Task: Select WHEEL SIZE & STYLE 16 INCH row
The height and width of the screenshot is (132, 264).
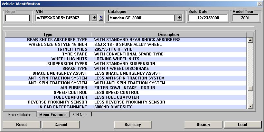Action: pyautogui.click(x=126, y=45)
